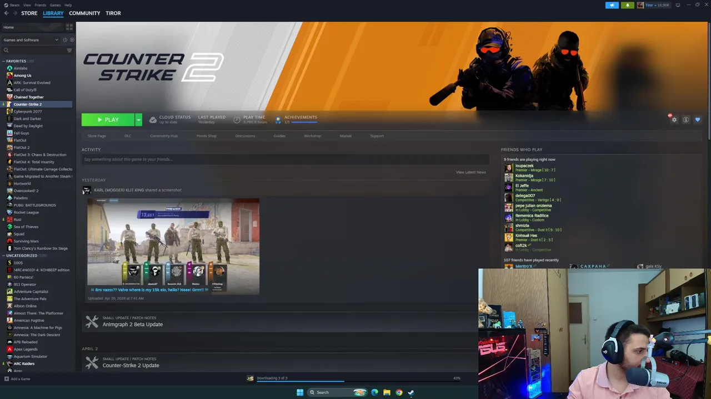Toggle the favorite heart icon
Viewport: 711px width, 399px height.
(x=698, y=120)
